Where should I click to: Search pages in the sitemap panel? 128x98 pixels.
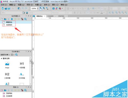pos(25,19)
